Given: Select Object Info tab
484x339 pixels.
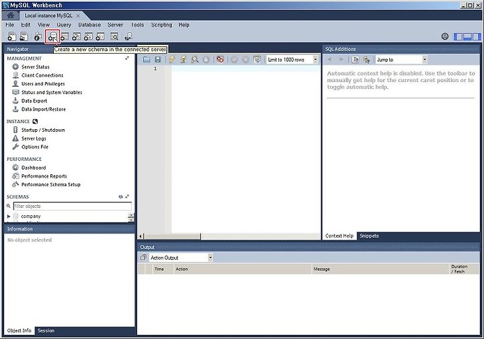Looking at the screenshot, I should tap(19, 330).
